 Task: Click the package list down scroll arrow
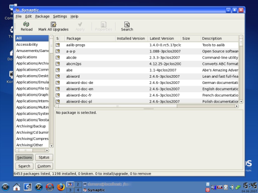pos(241,102)
